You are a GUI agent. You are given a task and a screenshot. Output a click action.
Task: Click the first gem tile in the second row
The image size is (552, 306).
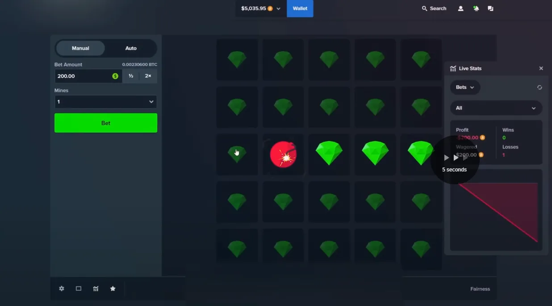click(x=237, y=107)
